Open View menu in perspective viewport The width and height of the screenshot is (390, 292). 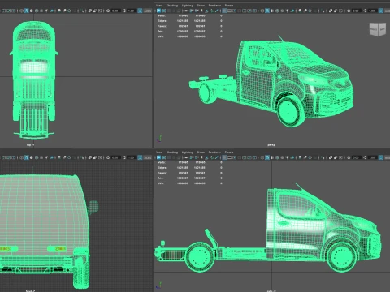(x=159, y=5)
